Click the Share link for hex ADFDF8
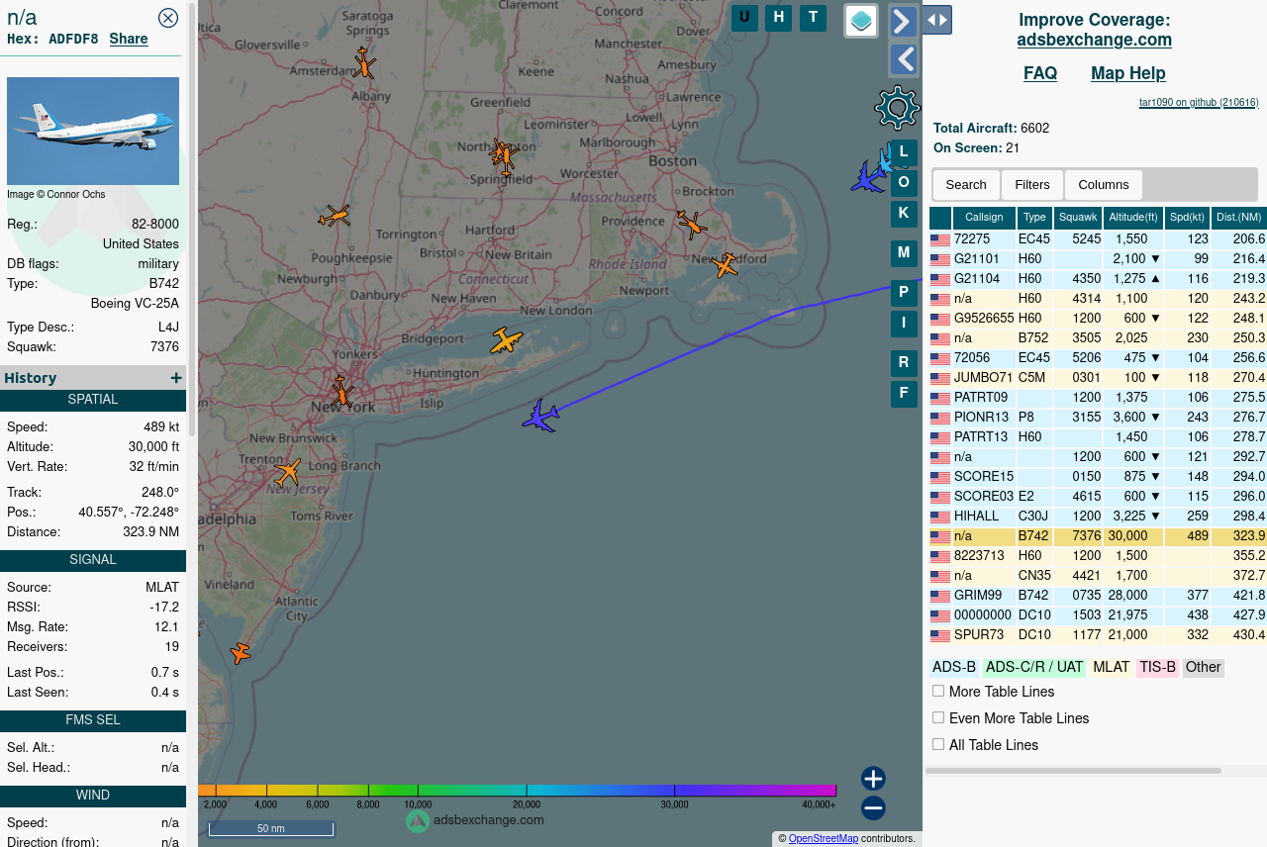Image resolution: width=1267 pixels, height=847 pixels. click(129, 39)
